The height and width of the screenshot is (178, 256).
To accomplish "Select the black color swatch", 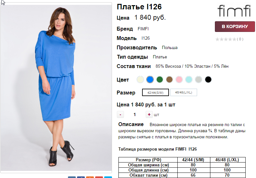I will [x=208, y=80].
